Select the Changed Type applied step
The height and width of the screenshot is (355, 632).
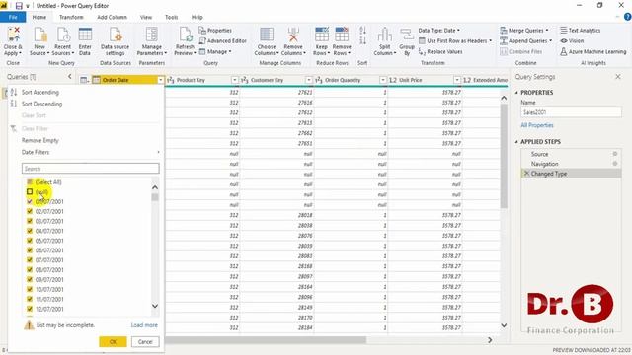pos(571,174)
